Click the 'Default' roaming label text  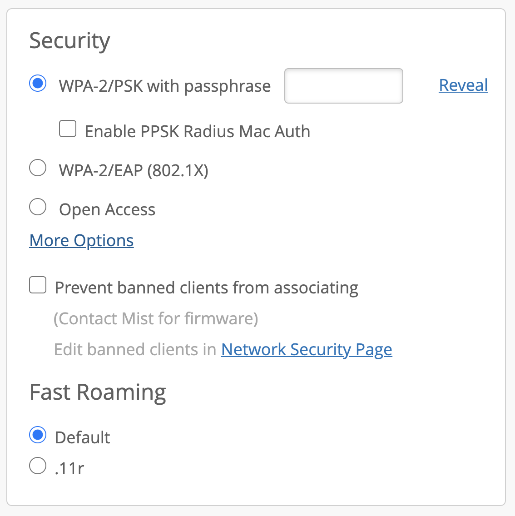coord(82,437)
